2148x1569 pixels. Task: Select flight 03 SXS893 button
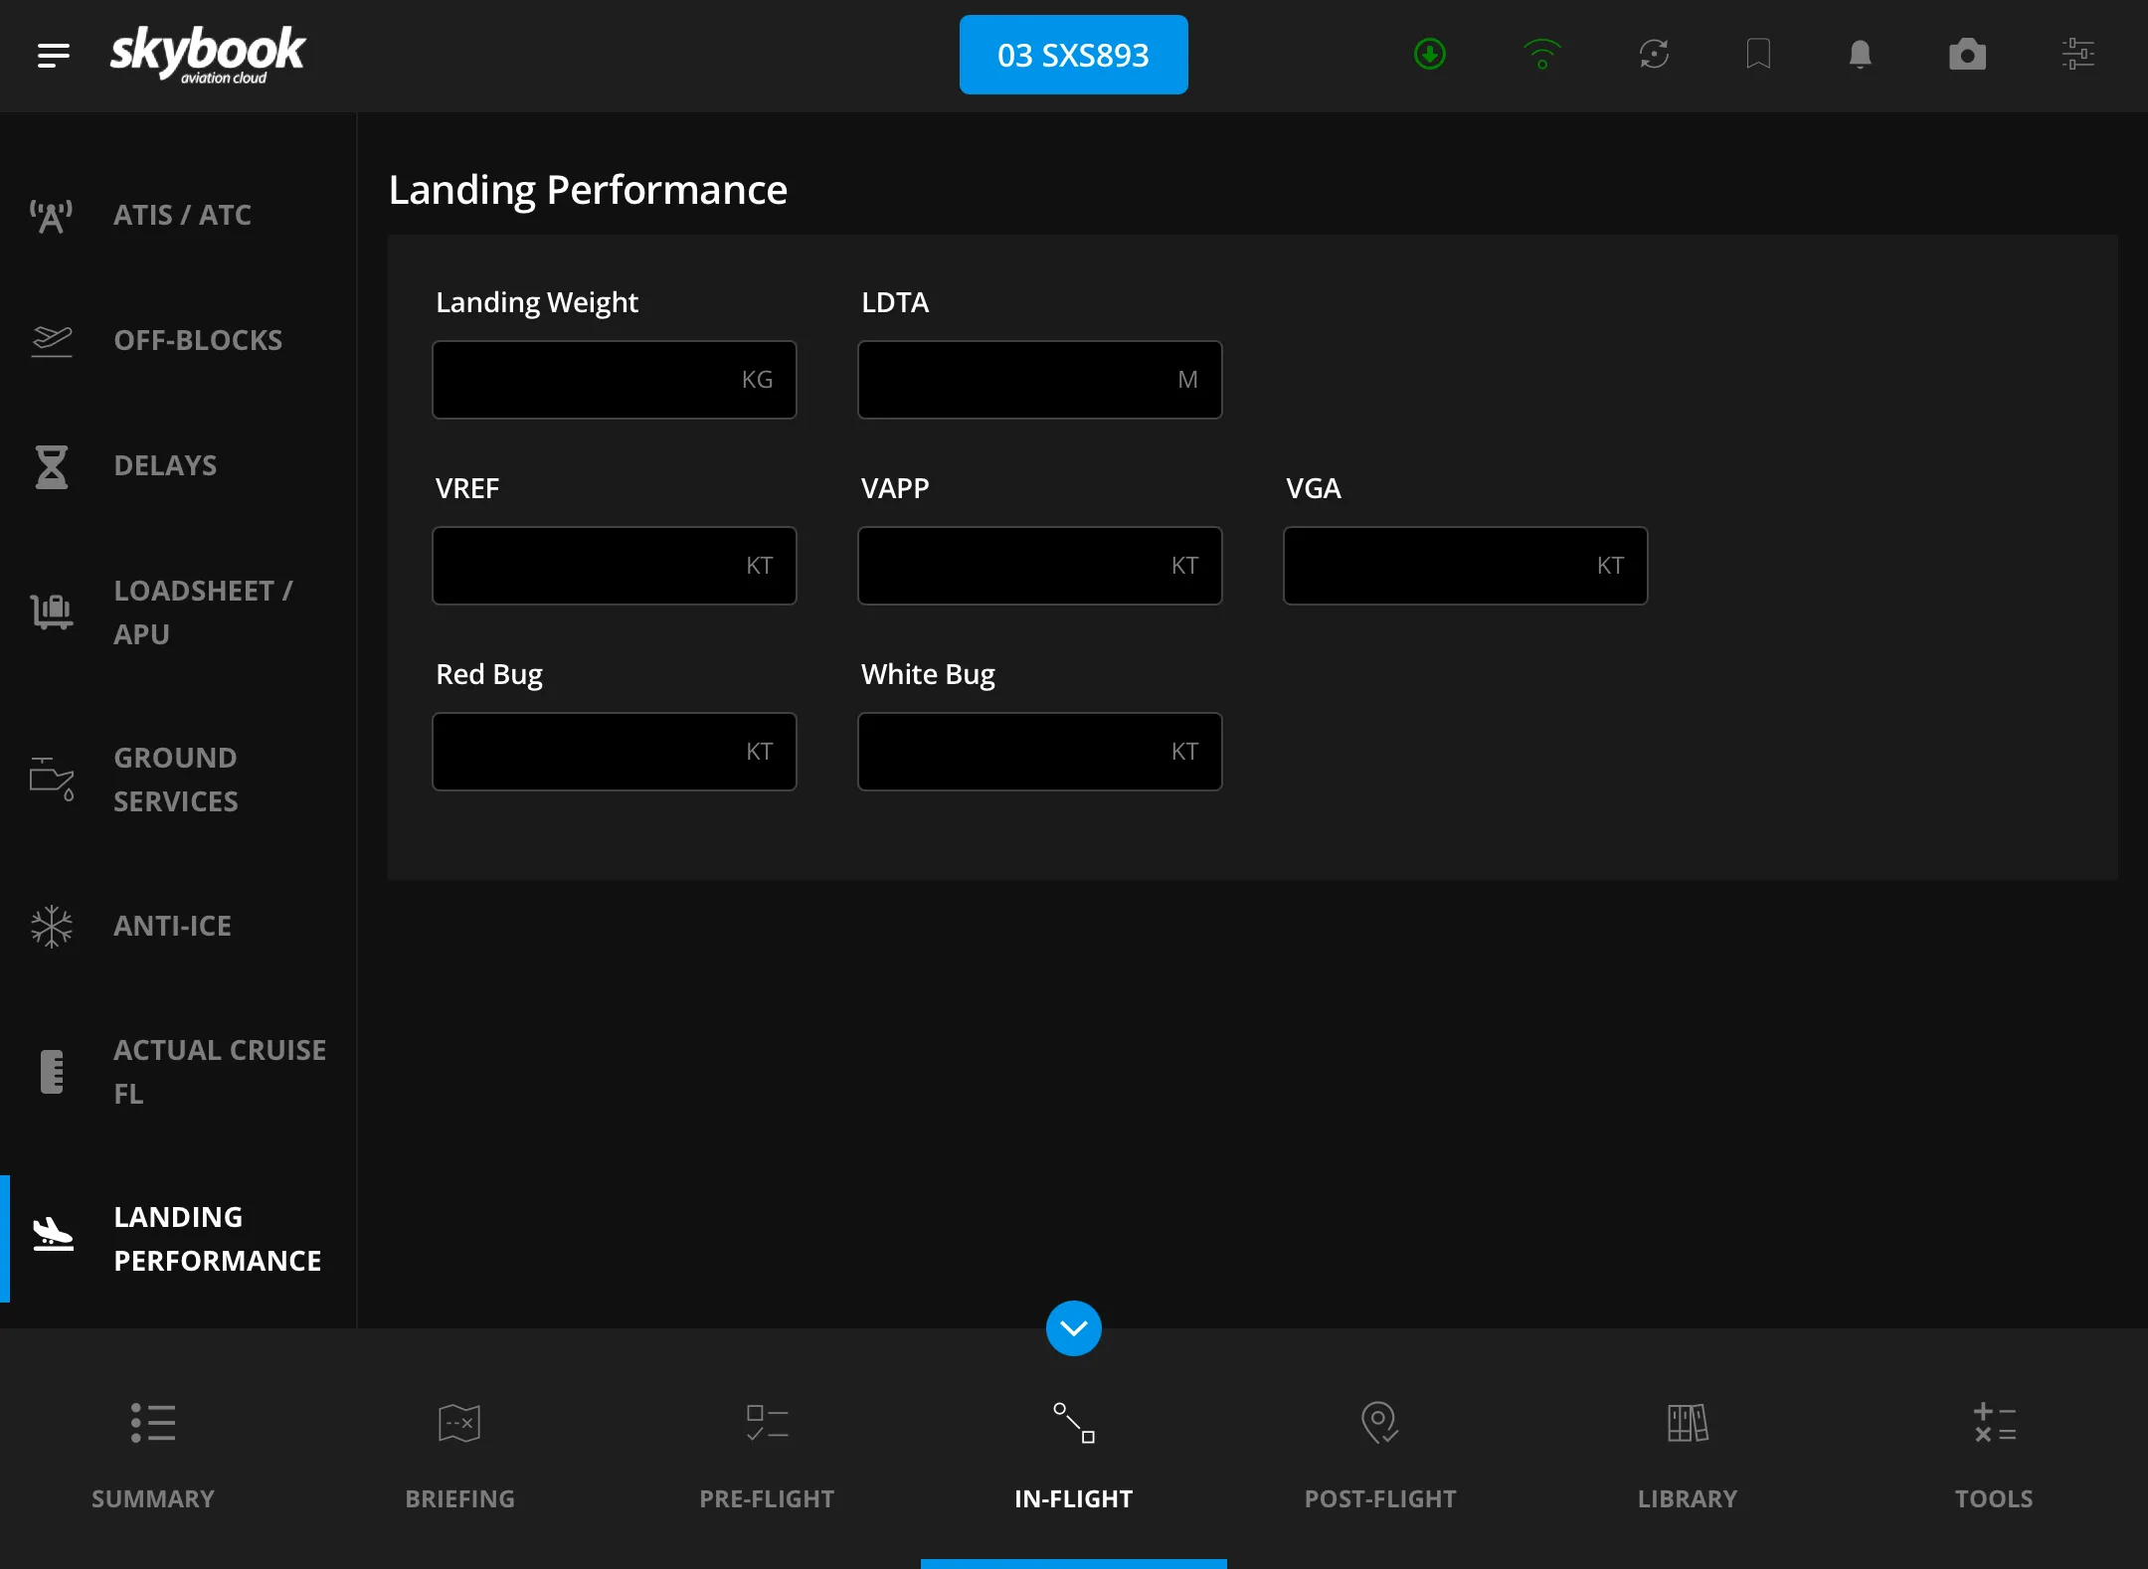1074,55
